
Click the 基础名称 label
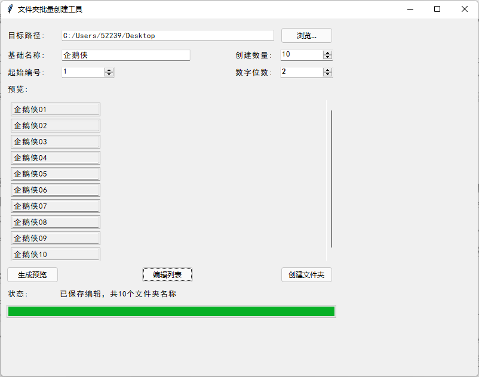click(26, 55)
